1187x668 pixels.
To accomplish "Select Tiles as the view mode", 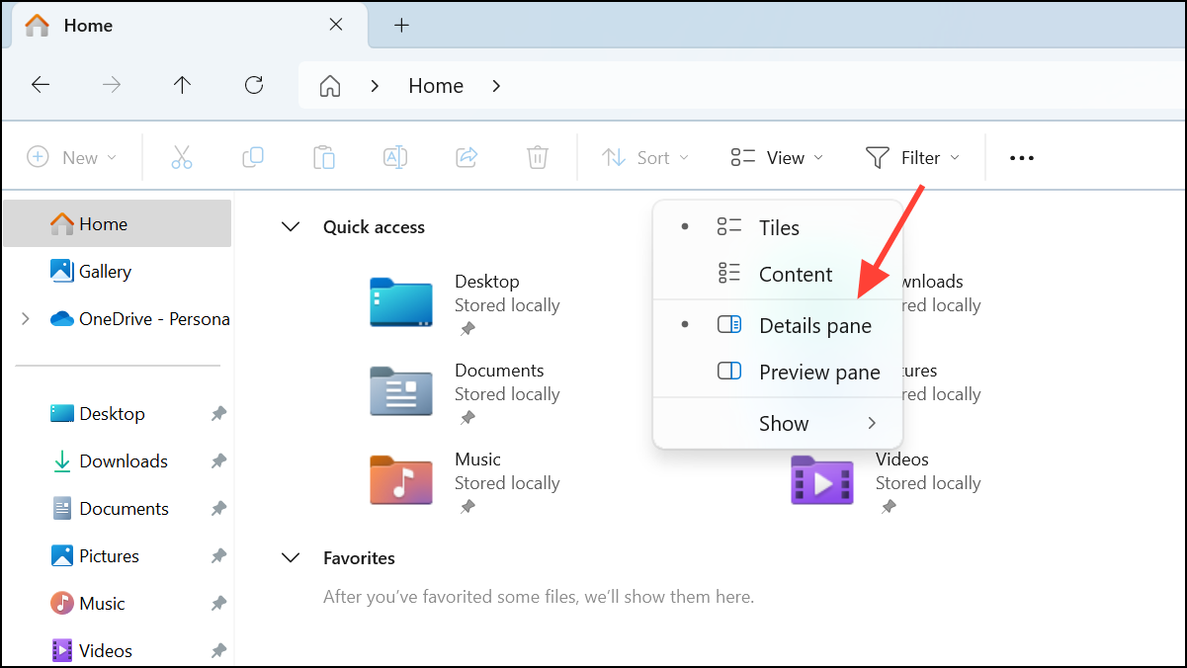I will [x=779, y=227].
